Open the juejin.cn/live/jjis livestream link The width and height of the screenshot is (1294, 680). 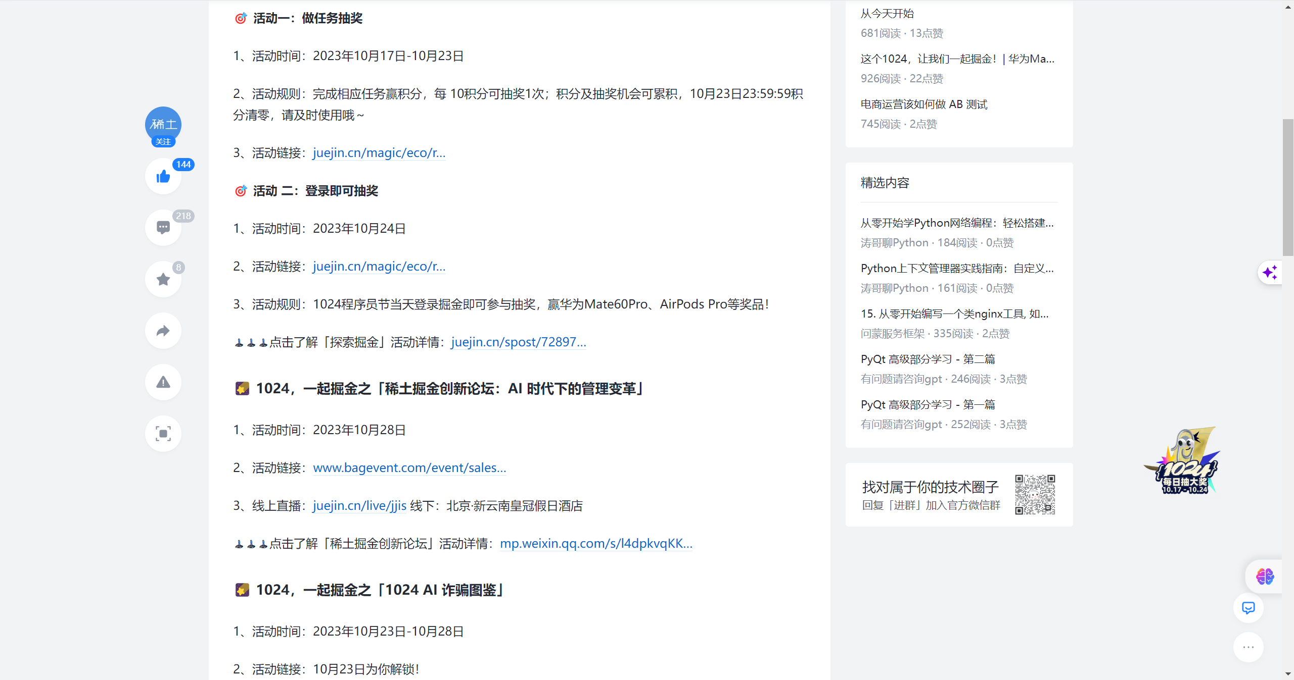[359, 506]
